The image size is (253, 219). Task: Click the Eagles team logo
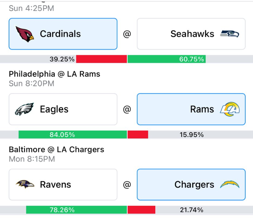24,109
